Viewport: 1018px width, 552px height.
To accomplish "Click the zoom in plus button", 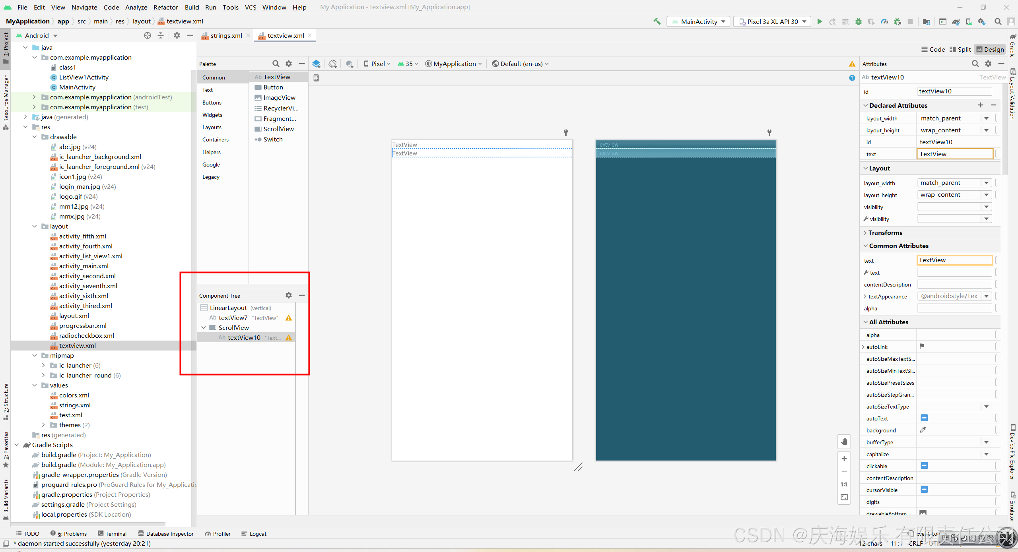I will (x=844, y=459).
